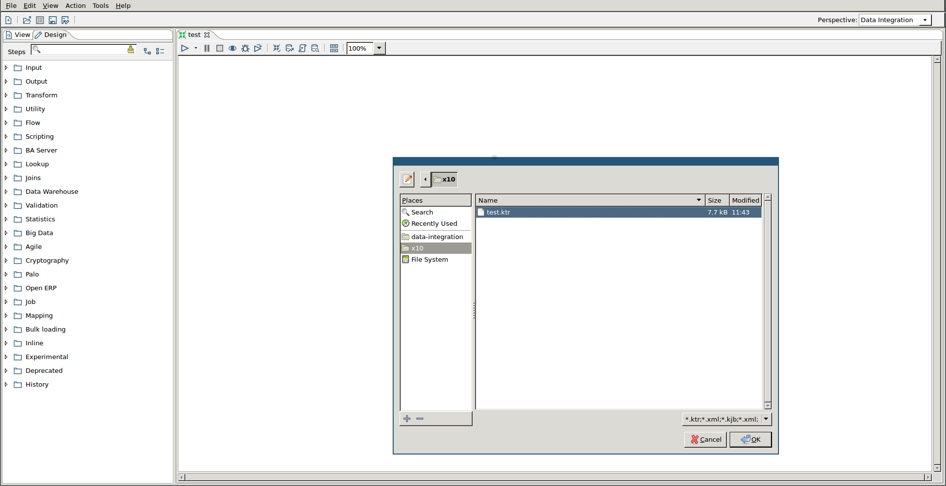The image size is (946, 486).
Task: Expand the Scripting steps folder
Action: 6,137
